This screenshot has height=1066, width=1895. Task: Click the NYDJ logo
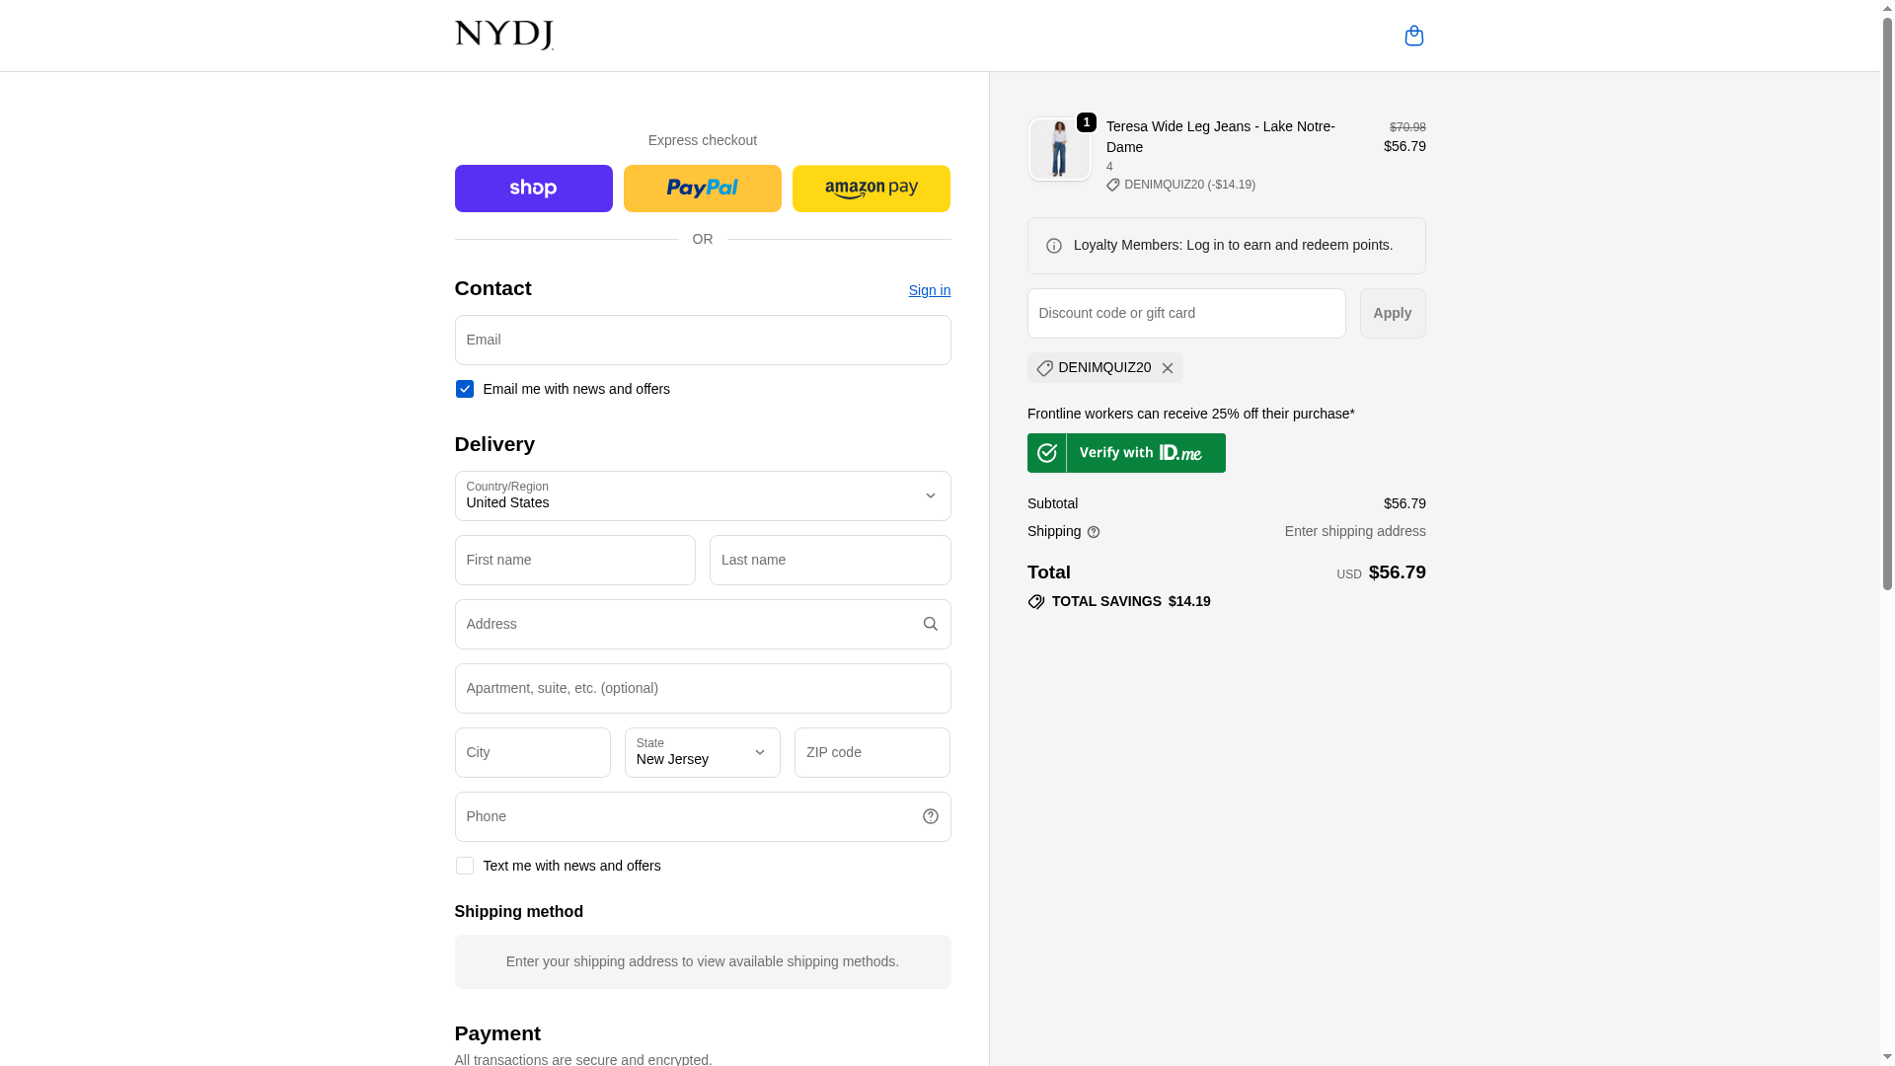click(x=503, y=36)
